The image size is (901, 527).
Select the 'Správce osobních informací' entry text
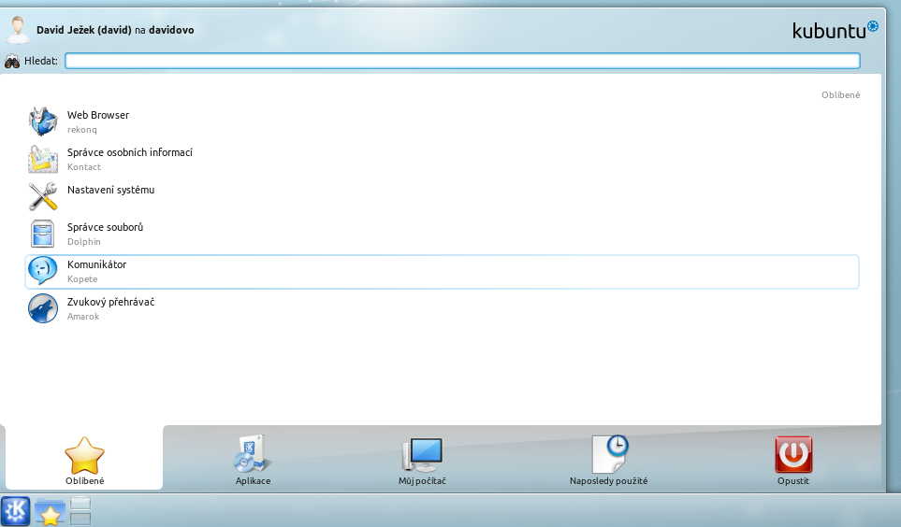pos(130,152)
